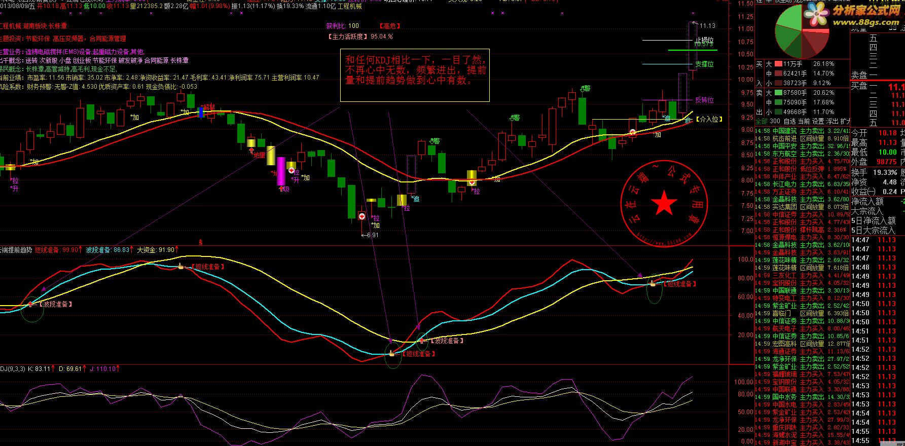
Task: Click the 波段准备: 86.83 indicator value
Action: [110, 250]
